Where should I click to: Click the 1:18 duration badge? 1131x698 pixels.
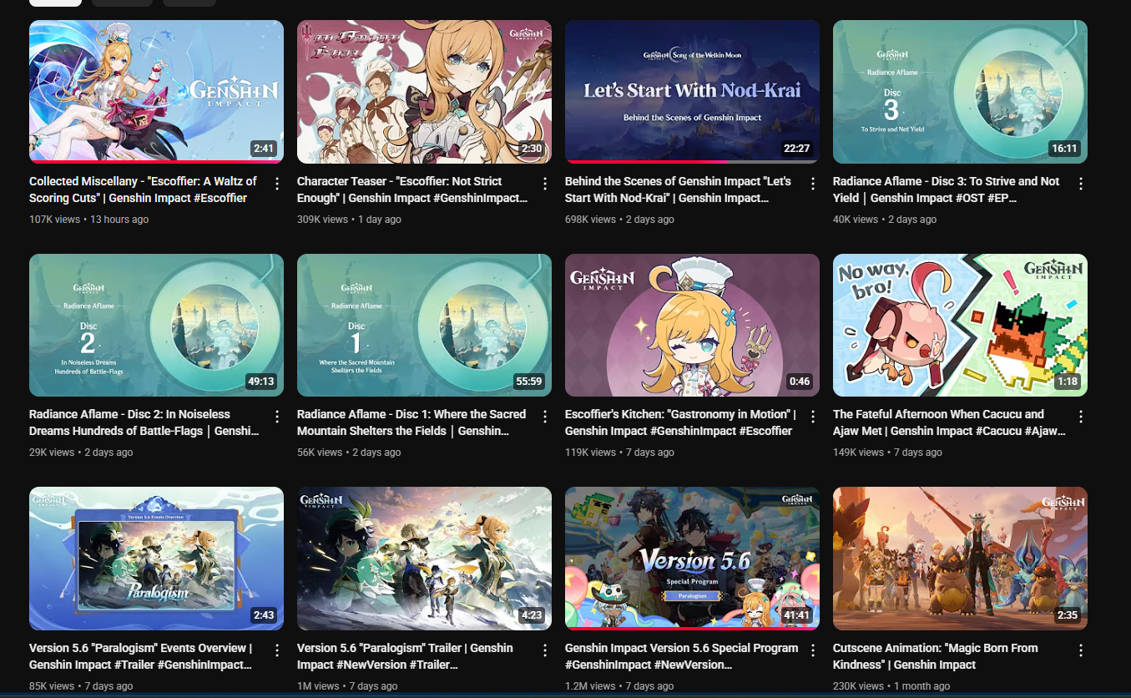[1068, 382]
